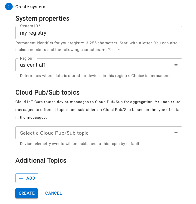Expand the Cloud Pub/Sub topic arrow
This screenshot has width=196, height=204.
pos(176,133)
